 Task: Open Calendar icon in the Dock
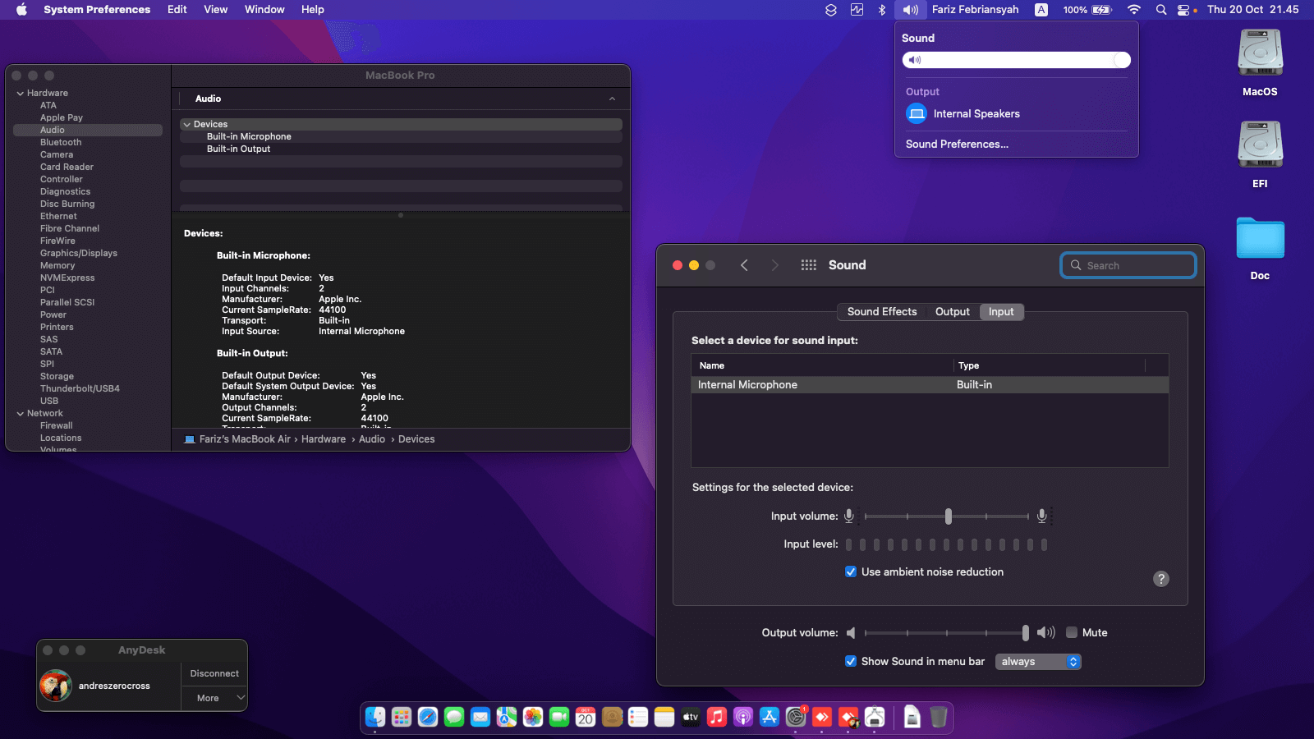586,717
